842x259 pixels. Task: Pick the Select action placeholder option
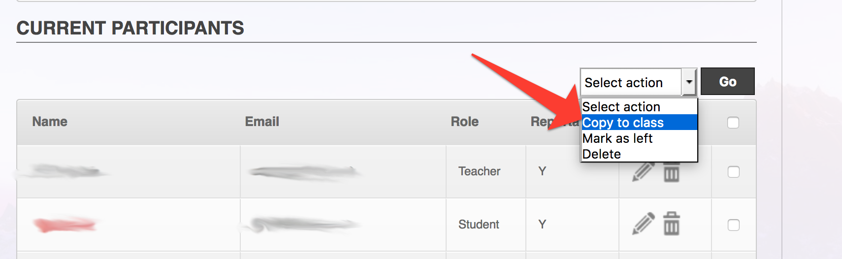coord(639,107)
